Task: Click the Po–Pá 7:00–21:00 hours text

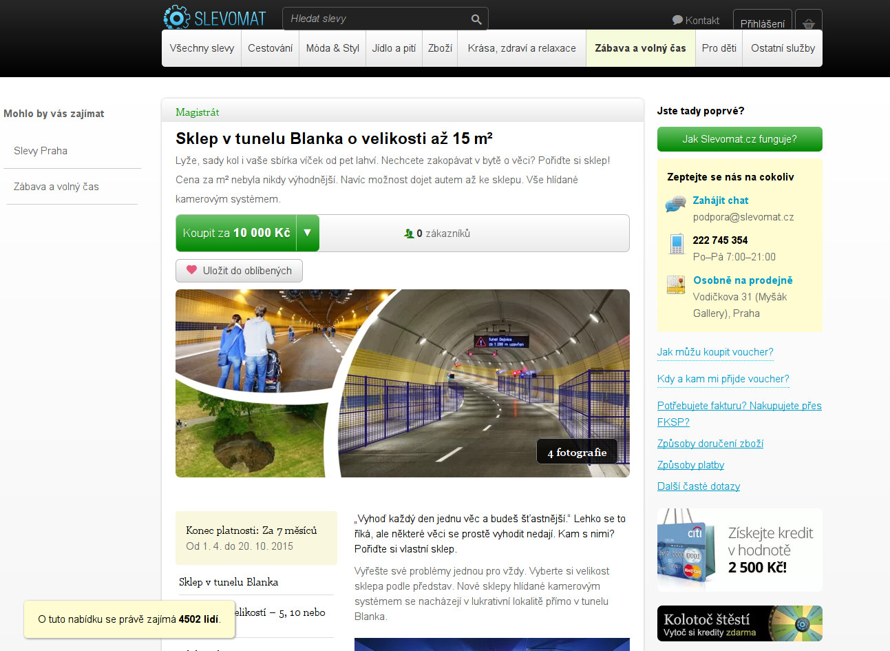Action: [734, 257]
